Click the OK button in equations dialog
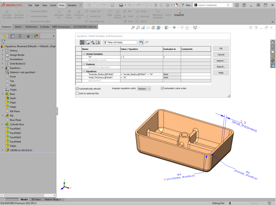The height and width of the screenshot is (205, 276). (x=221, y=48)
